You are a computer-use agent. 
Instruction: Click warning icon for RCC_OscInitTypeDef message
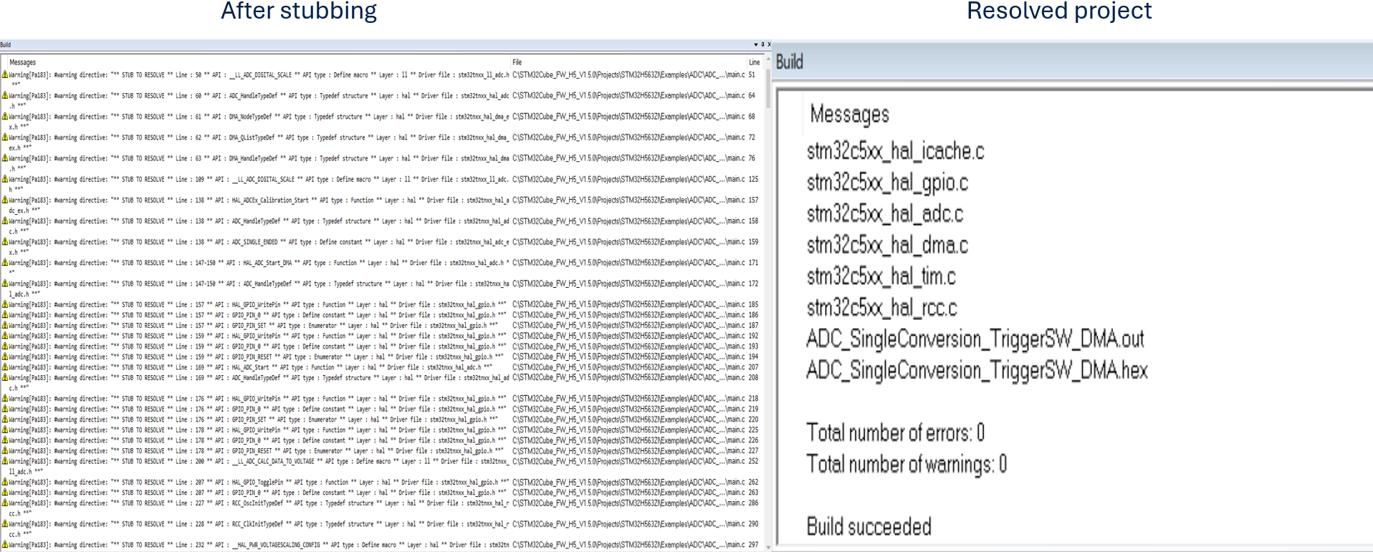tap(5, 503)
